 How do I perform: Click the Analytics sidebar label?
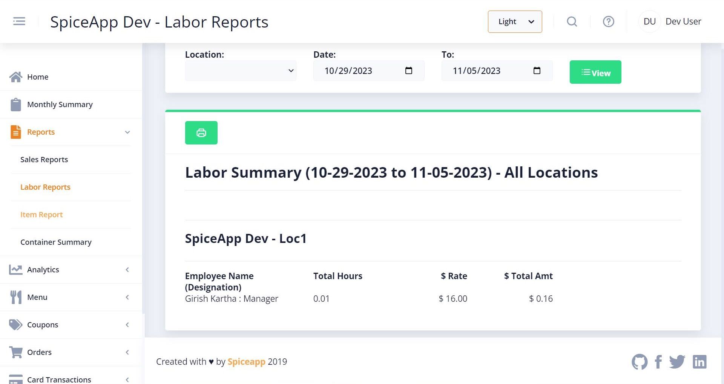point(43,270)
